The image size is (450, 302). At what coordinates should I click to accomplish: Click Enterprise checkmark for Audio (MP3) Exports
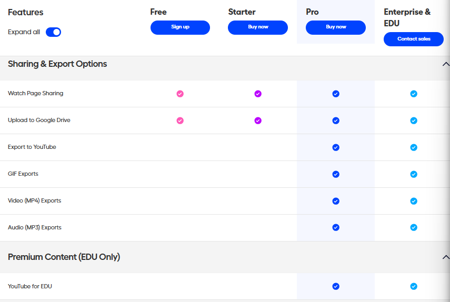click(x=414, y=228)
